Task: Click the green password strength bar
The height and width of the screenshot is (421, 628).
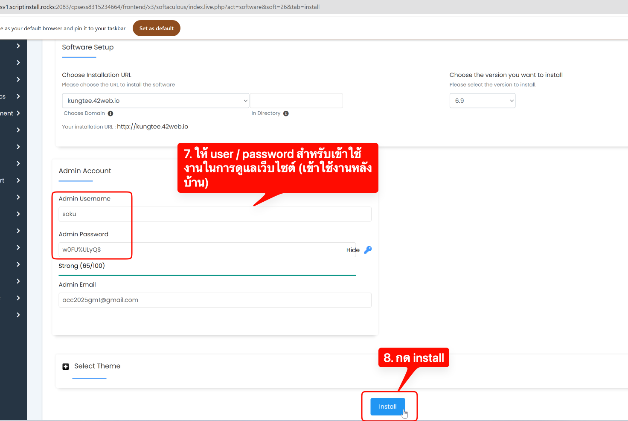Action: [x=207, y=275]
